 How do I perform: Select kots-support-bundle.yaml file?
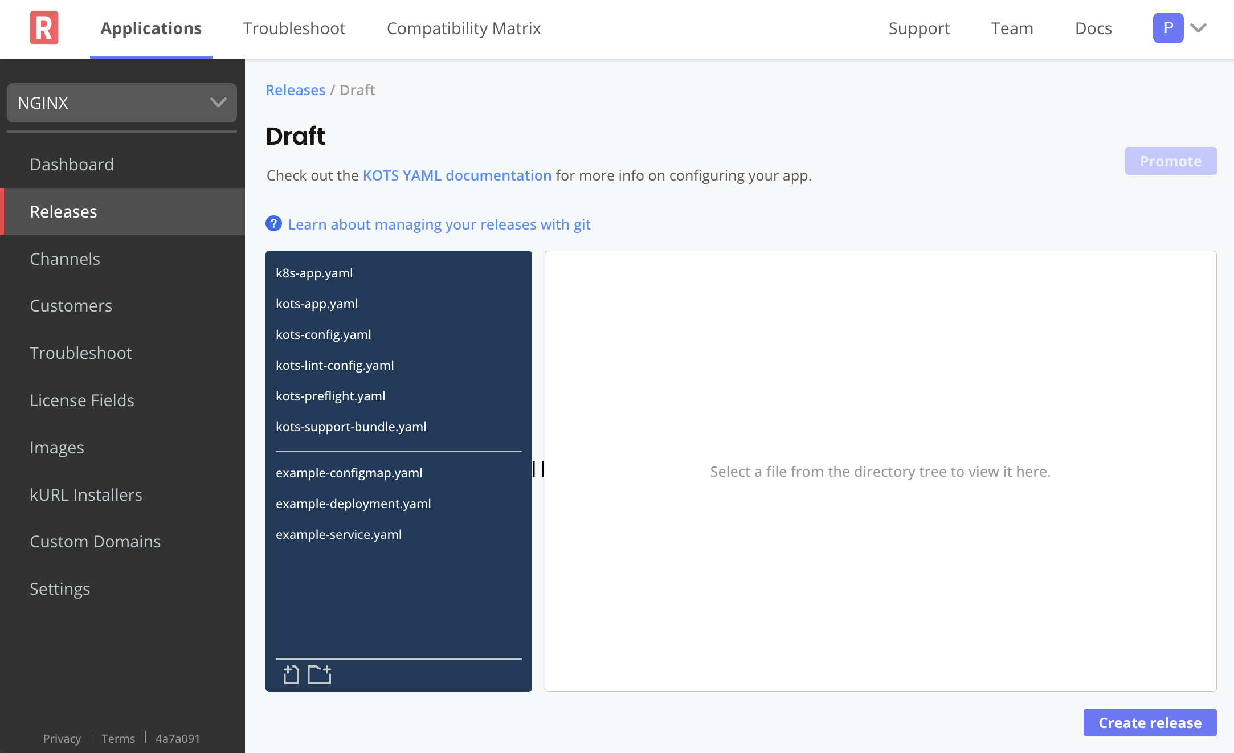point(351,426)
